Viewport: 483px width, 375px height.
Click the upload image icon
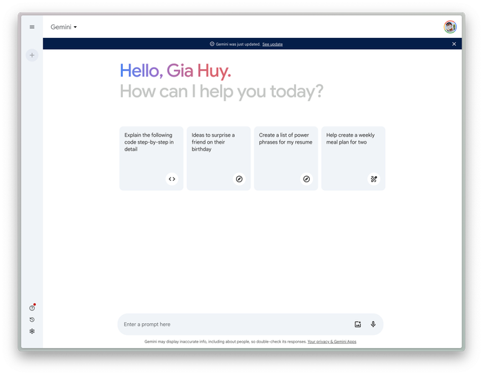(357, 324)
